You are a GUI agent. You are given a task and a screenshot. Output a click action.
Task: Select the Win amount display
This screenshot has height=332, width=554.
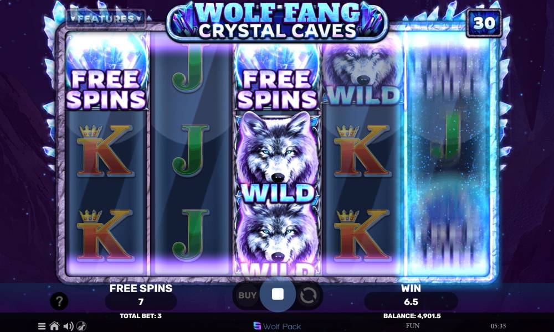411,302
